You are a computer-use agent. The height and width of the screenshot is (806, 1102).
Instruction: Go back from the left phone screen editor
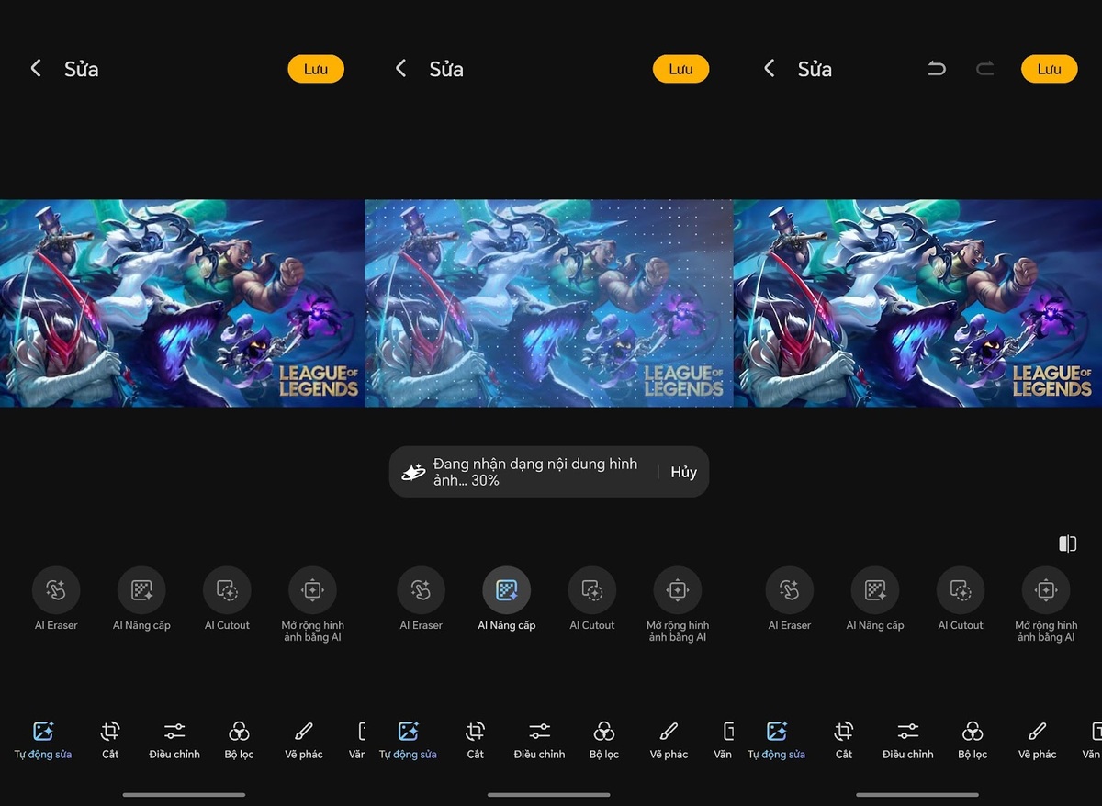[36, 69]
